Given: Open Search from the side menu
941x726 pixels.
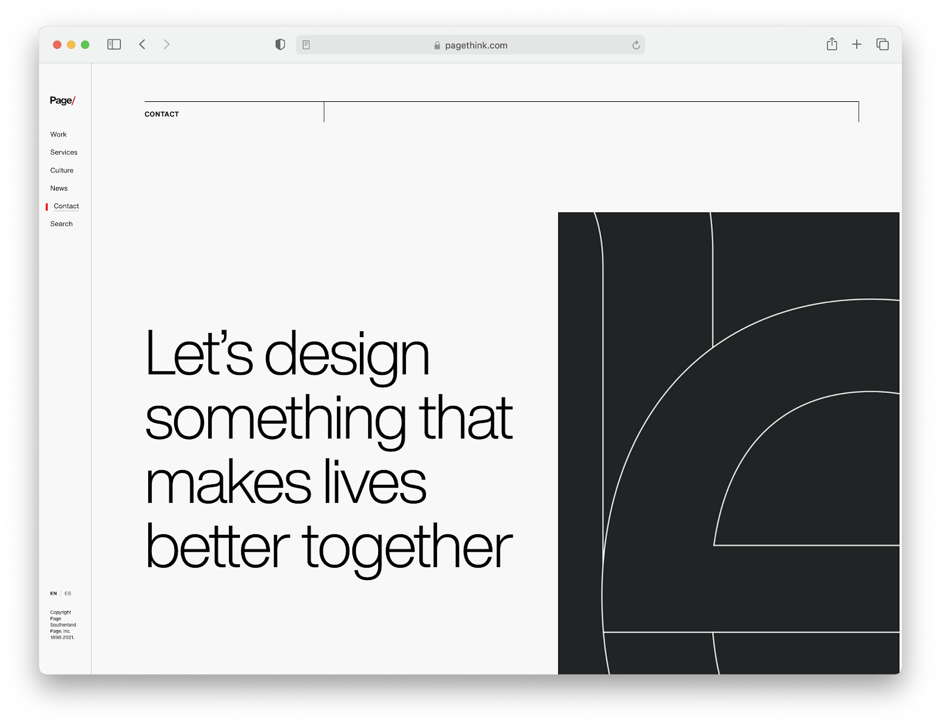Looking at the screenshot, I should [x=61, y=224].
